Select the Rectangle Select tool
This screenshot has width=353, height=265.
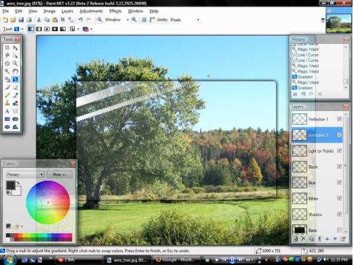point(7,47)
